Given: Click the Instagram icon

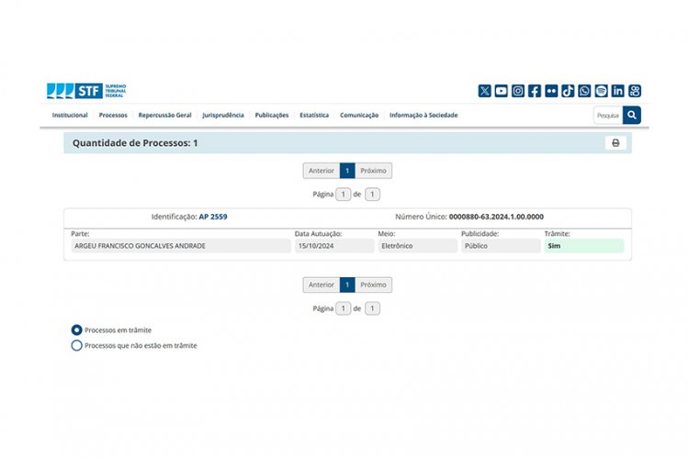Looking at the screenshot, I should tap(518, 91).
